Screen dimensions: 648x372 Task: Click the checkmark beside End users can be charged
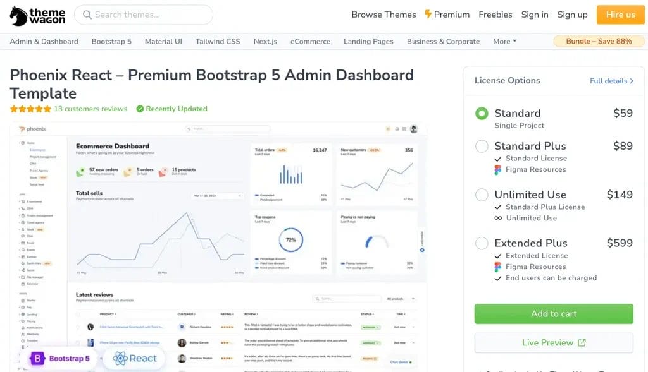pyautogui.click(x=498, y=279)
